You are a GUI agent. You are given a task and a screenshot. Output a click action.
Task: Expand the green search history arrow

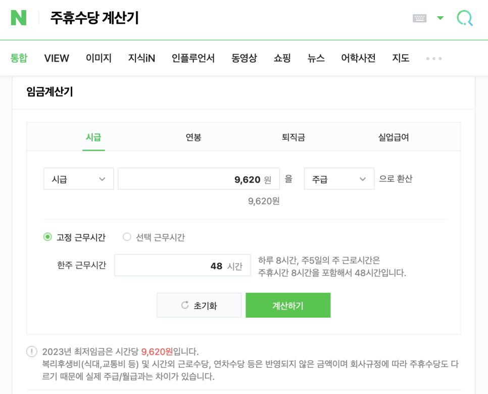coord(440,18)
